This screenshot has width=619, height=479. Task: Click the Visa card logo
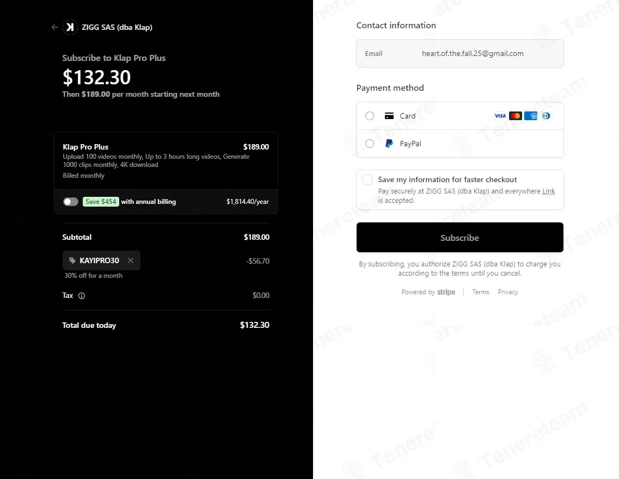pyautogui.click(x=500, y=116)
